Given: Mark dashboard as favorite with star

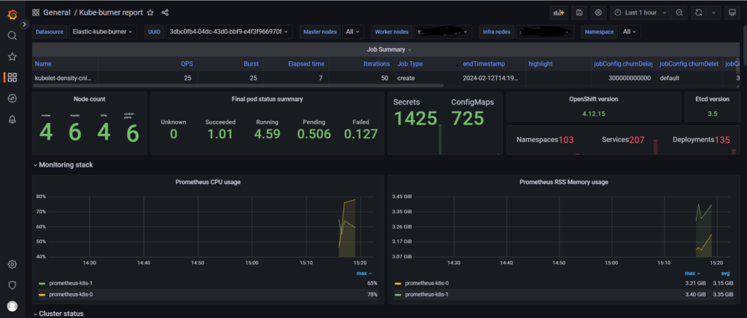Looking at the screenshot, I should coord(150,13).
